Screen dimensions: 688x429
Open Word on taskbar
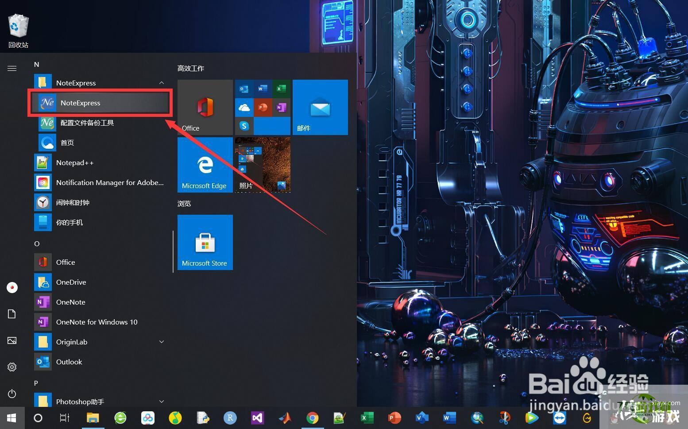point(449,417)
